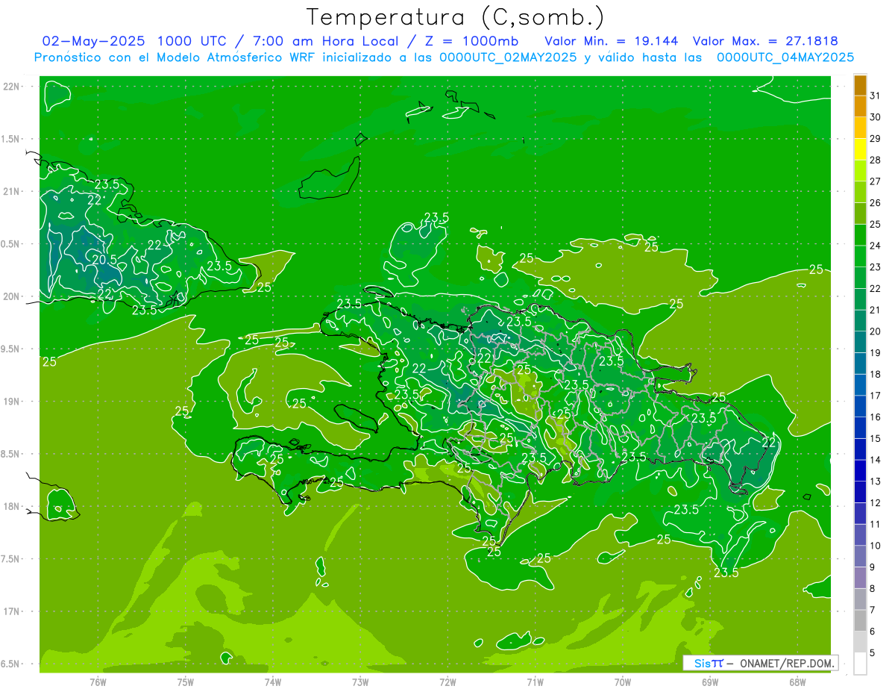Viewport: 895px width, 692px height.
Task: Click the valid-until time '0000UTC_04MAY2025'
Action: (x=785, y=57)
